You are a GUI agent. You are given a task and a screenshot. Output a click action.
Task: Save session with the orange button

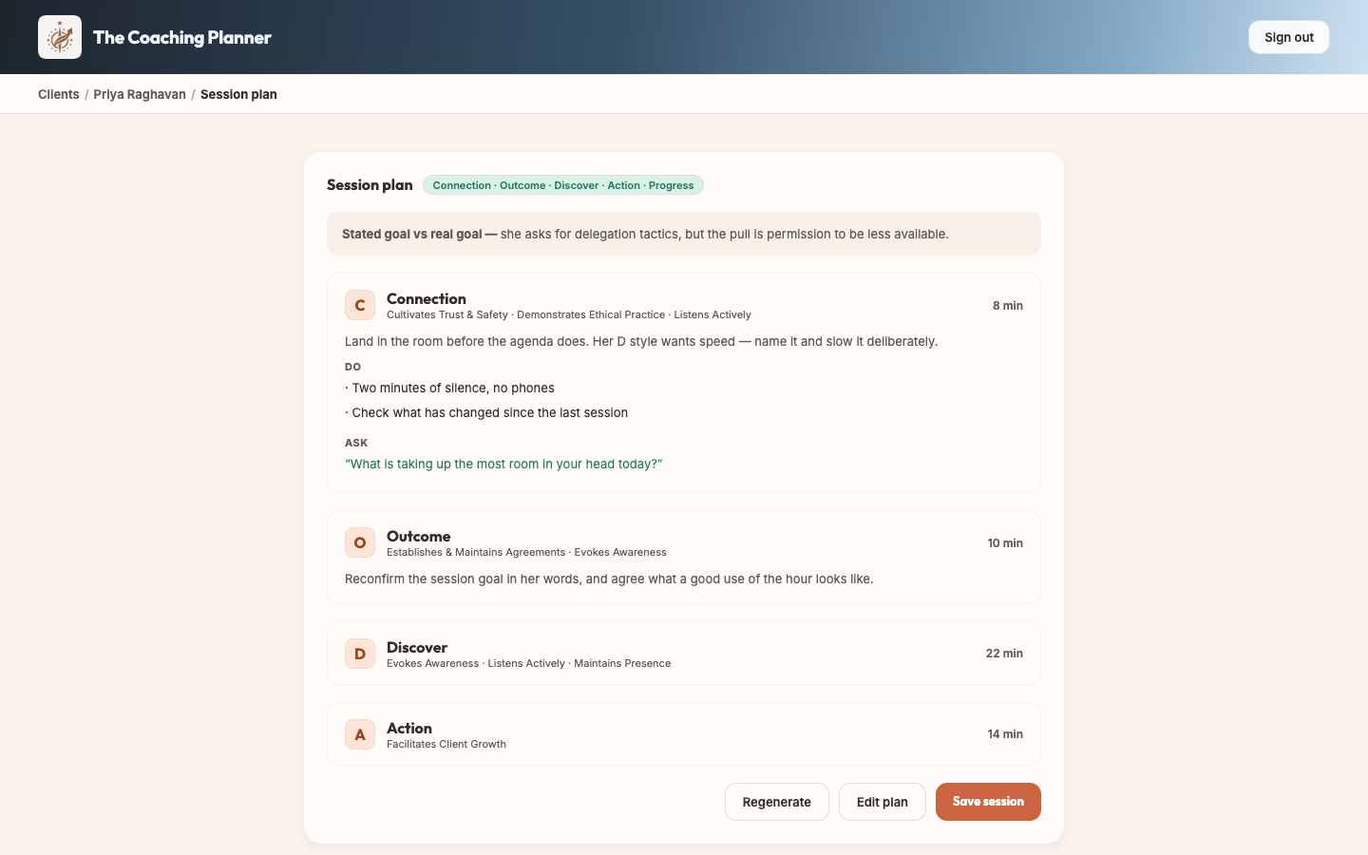pyautogui.click(x=988, y=802)
